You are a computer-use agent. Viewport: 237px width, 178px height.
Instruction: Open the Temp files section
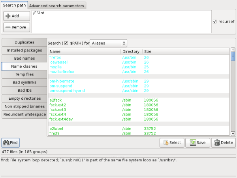[x=24, y=74]
